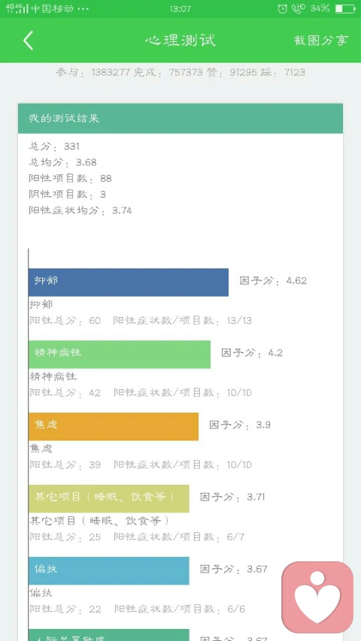Viewport: 361px width, 641px height.
Task: Tap the 因子分 4.62 label
Action: tap(273, 281)
